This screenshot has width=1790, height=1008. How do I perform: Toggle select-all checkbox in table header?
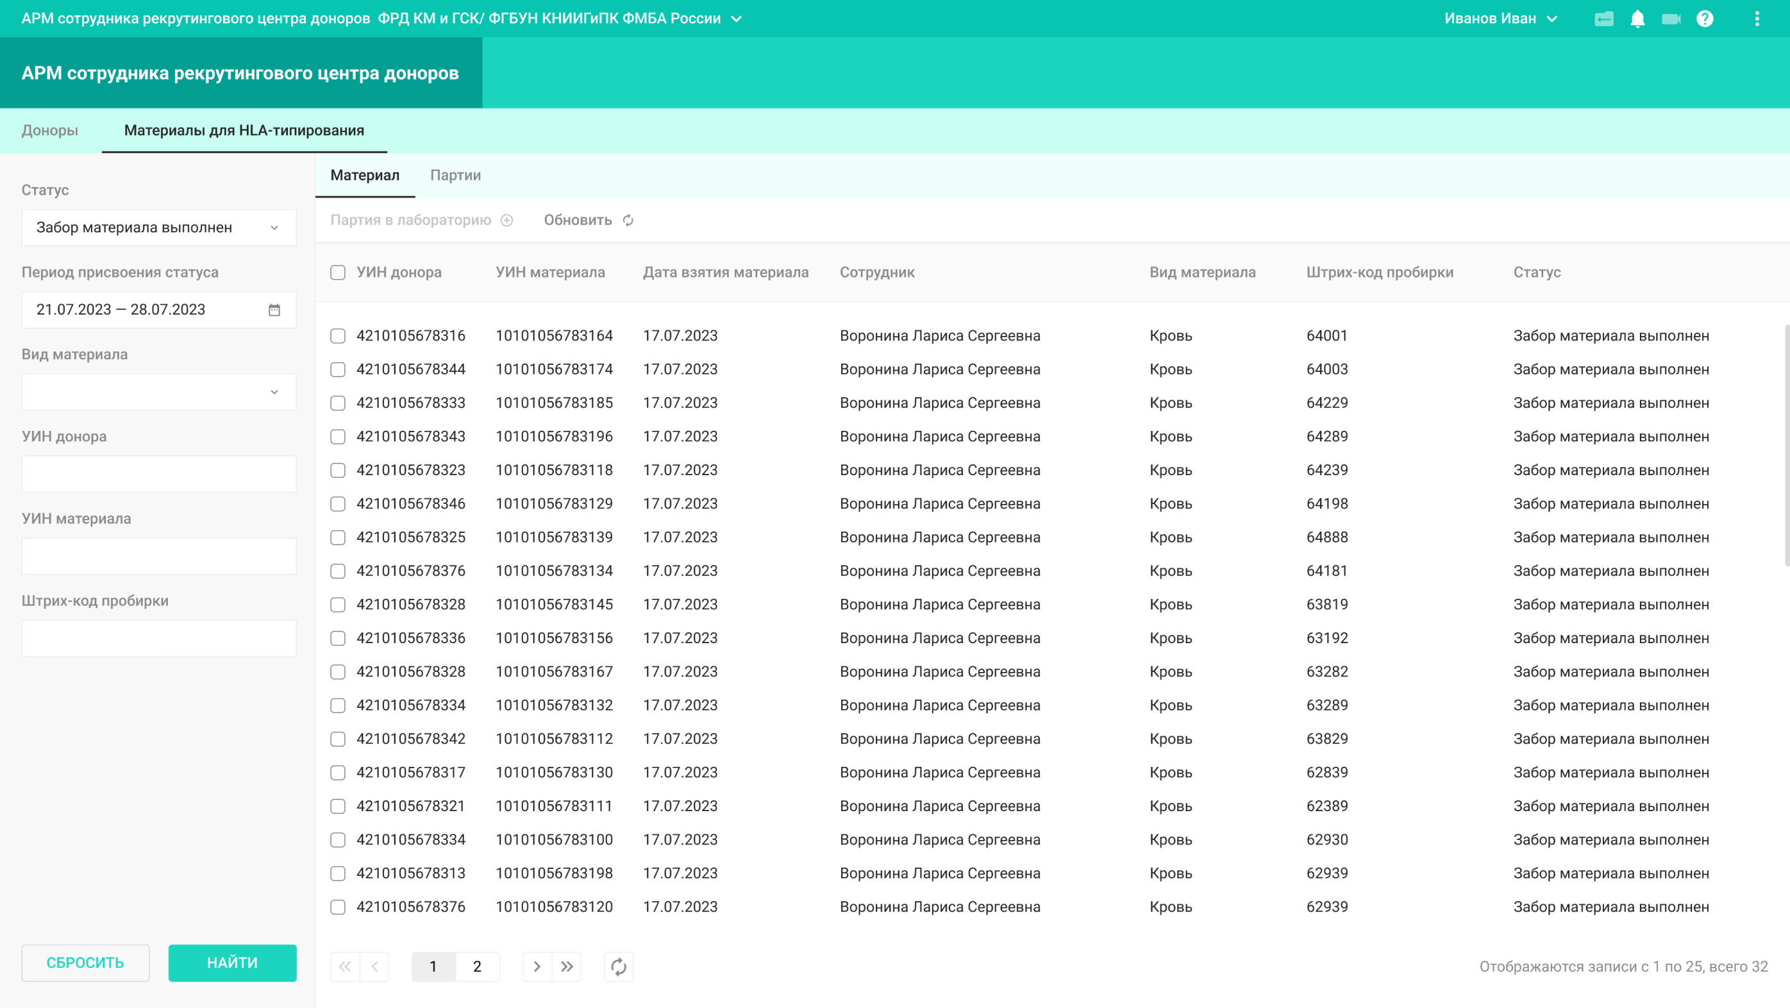pyautogui.click(x=338, y=273)
